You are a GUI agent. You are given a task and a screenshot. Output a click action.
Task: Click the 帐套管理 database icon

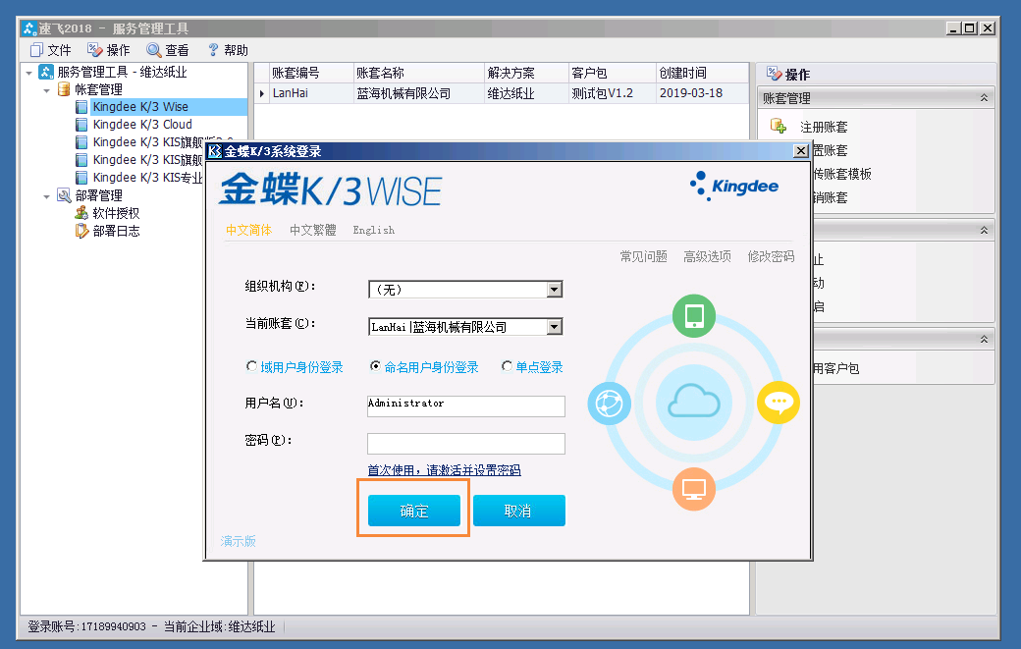[x=64, y=89]
